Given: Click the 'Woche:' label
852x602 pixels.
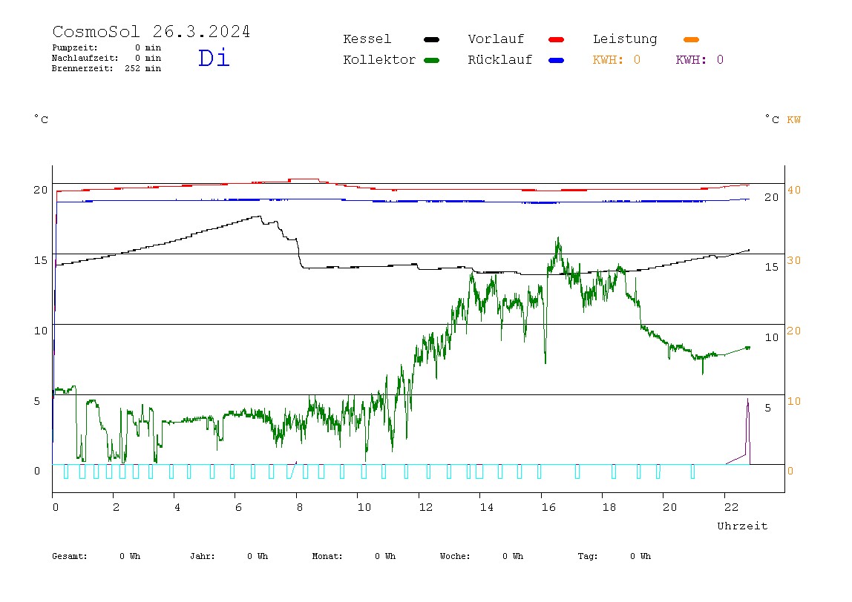Looking at the screenshot, I should coord(455,556).
